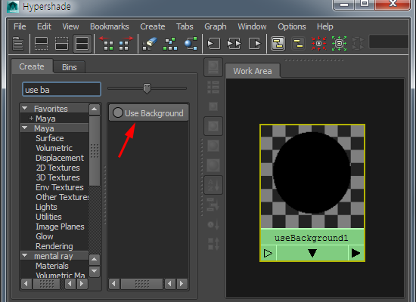The width and height of the screenshot is (416, 302).
Task: Open useBackground1 node dropdown arrow
Action: pos(312,253)
